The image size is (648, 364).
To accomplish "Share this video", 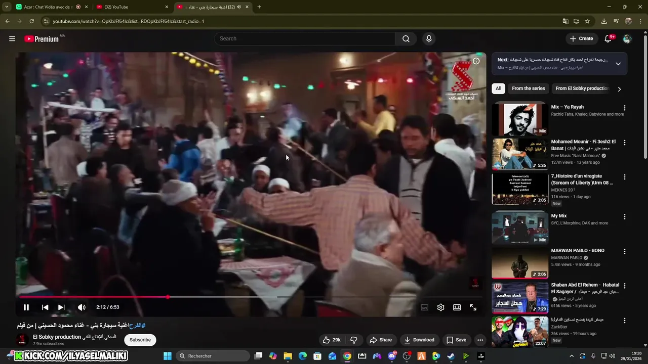I will click(381, 340).
